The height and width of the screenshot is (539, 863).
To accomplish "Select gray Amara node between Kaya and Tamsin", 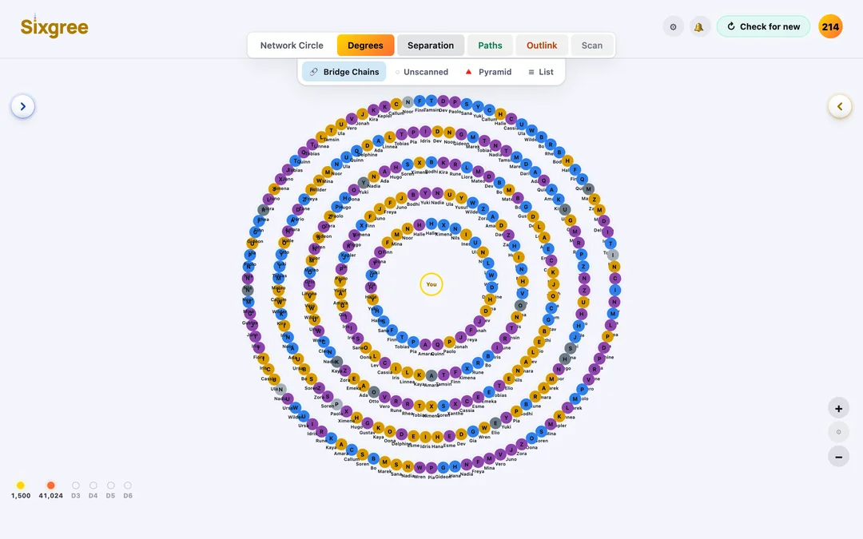I will point(431,375).
